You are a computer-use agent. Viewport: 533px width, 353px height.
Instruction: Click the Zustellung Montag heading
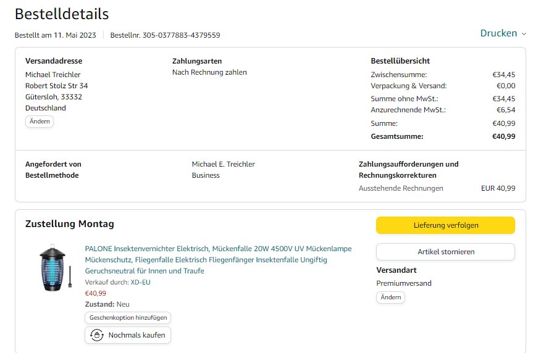coord(69,224)
